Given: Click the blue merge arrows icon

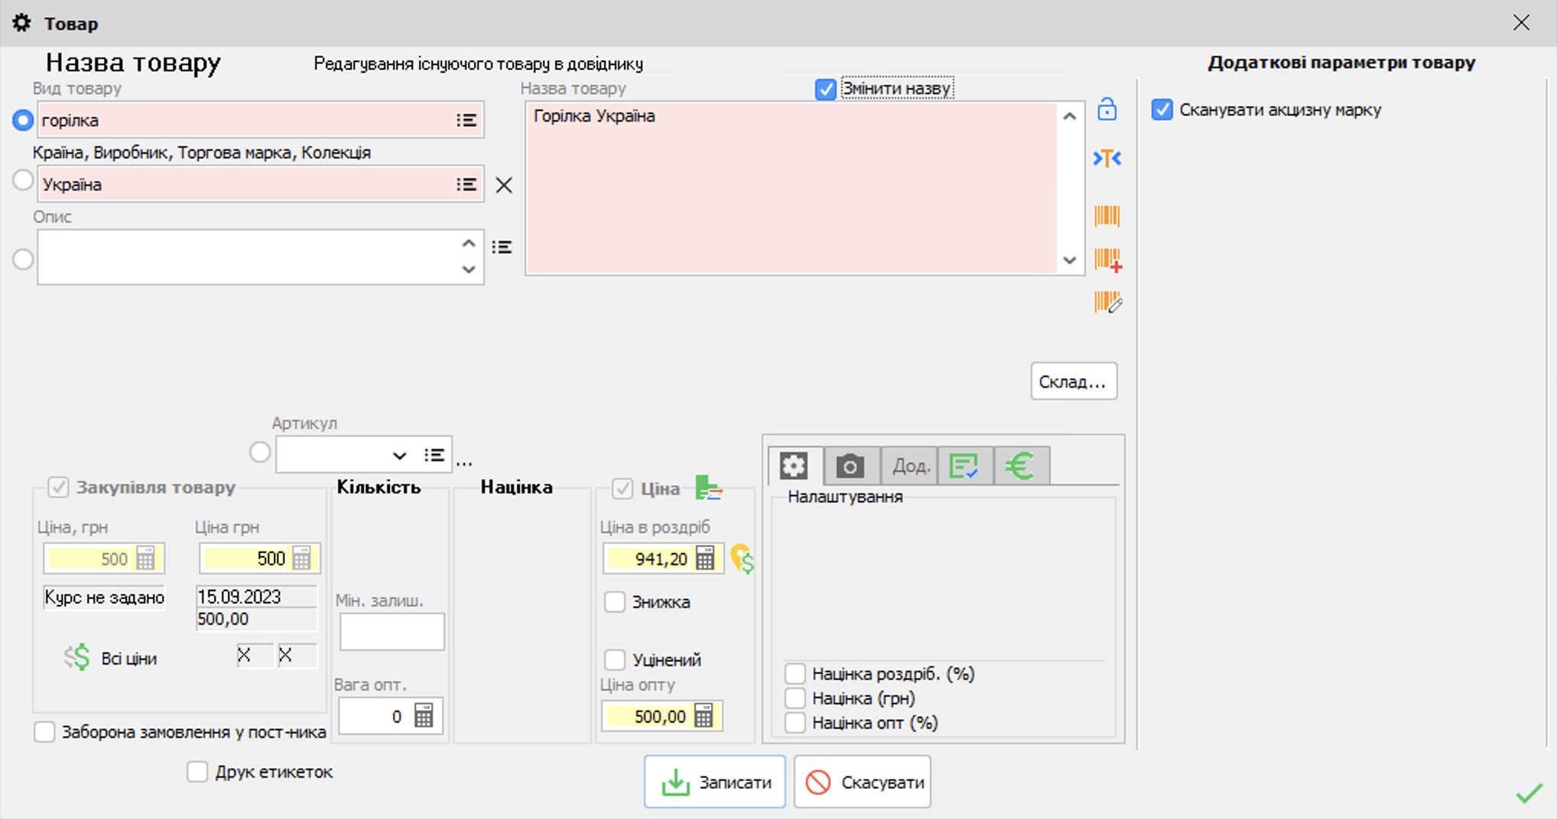Looking at the screenshot, I should [x=1107, y=158].
